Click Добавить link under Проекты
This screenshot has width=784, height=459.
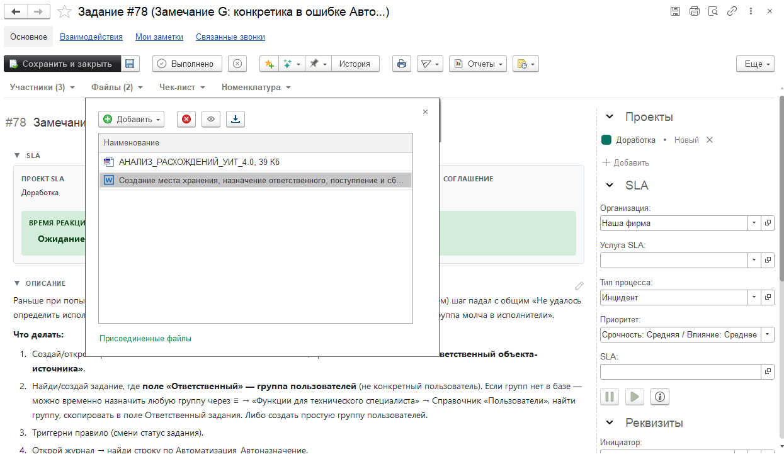click(625, 162)
